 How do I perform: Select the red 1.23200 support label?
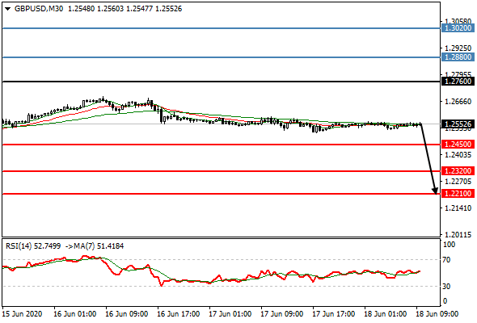[458, 170]
